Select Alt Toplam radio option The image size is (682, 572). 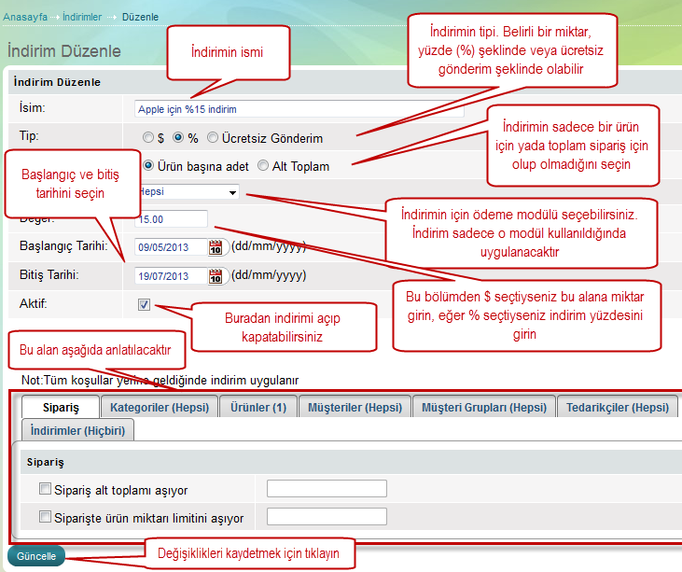[263, 166]
